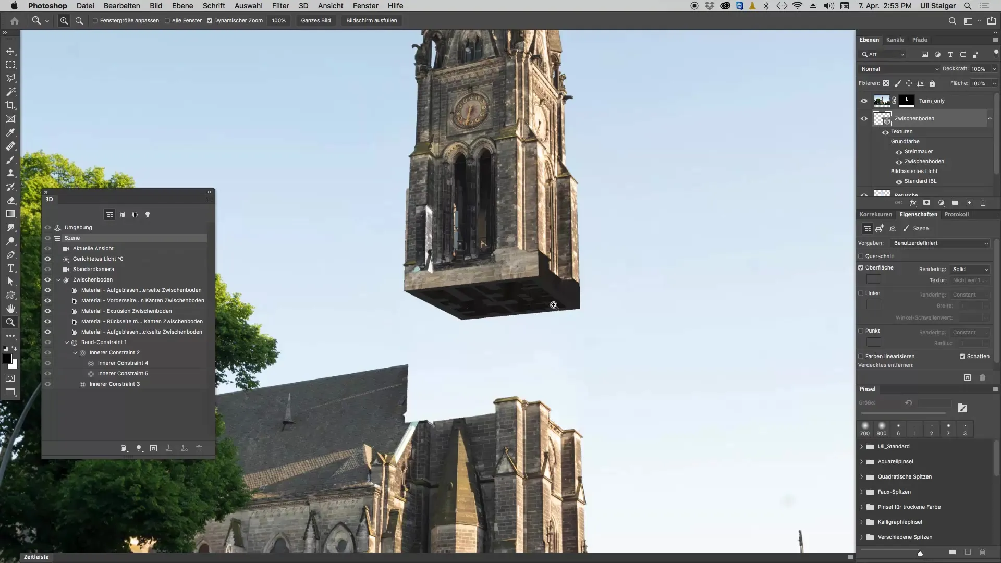Filter 3D panel by materials
Image resolution: width=1001 pixels, height=563 pixels.
135,214
